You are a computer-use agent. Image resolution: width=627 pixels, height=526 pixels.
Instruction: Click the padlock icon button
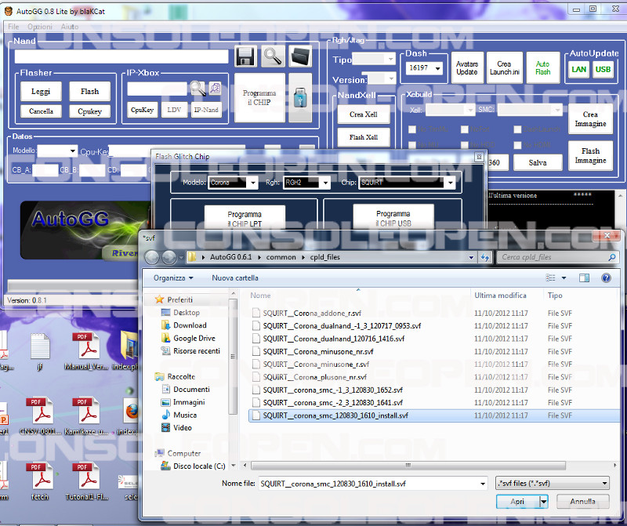click(x=300, y=97)
